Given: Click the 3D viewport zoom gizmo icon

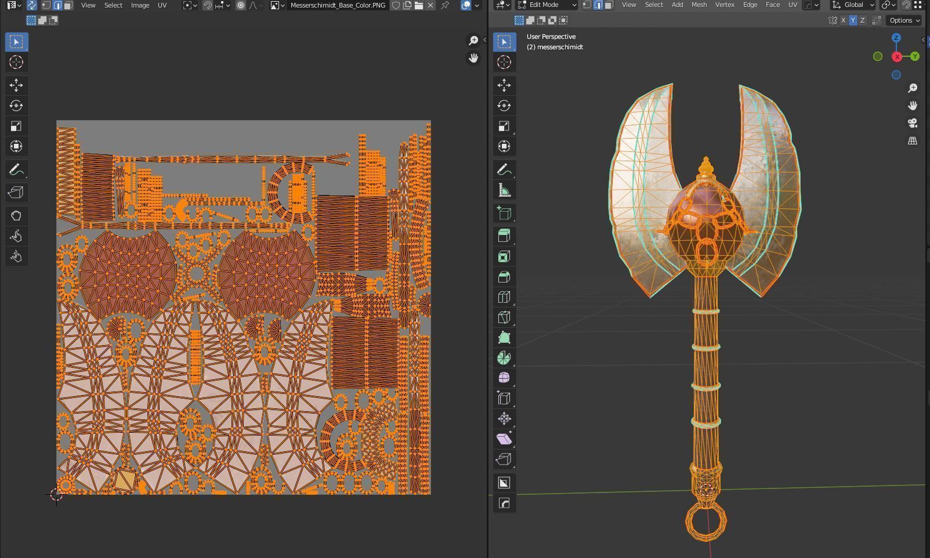Looking at the screenshot, I should click(913, 88).
